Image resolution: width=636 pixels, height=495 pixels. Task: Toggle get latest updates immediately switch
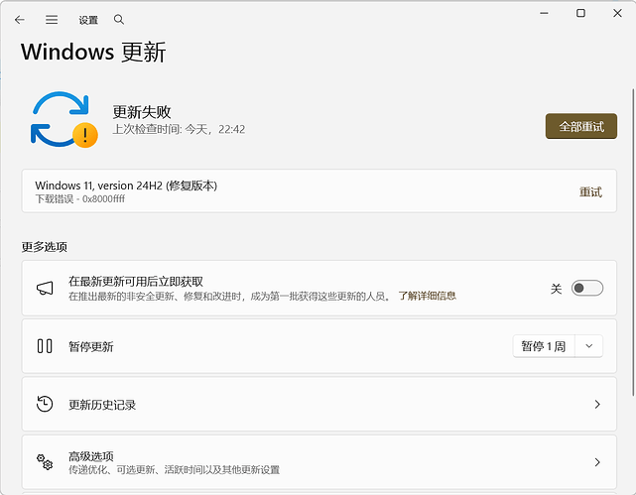pos(587,289)
